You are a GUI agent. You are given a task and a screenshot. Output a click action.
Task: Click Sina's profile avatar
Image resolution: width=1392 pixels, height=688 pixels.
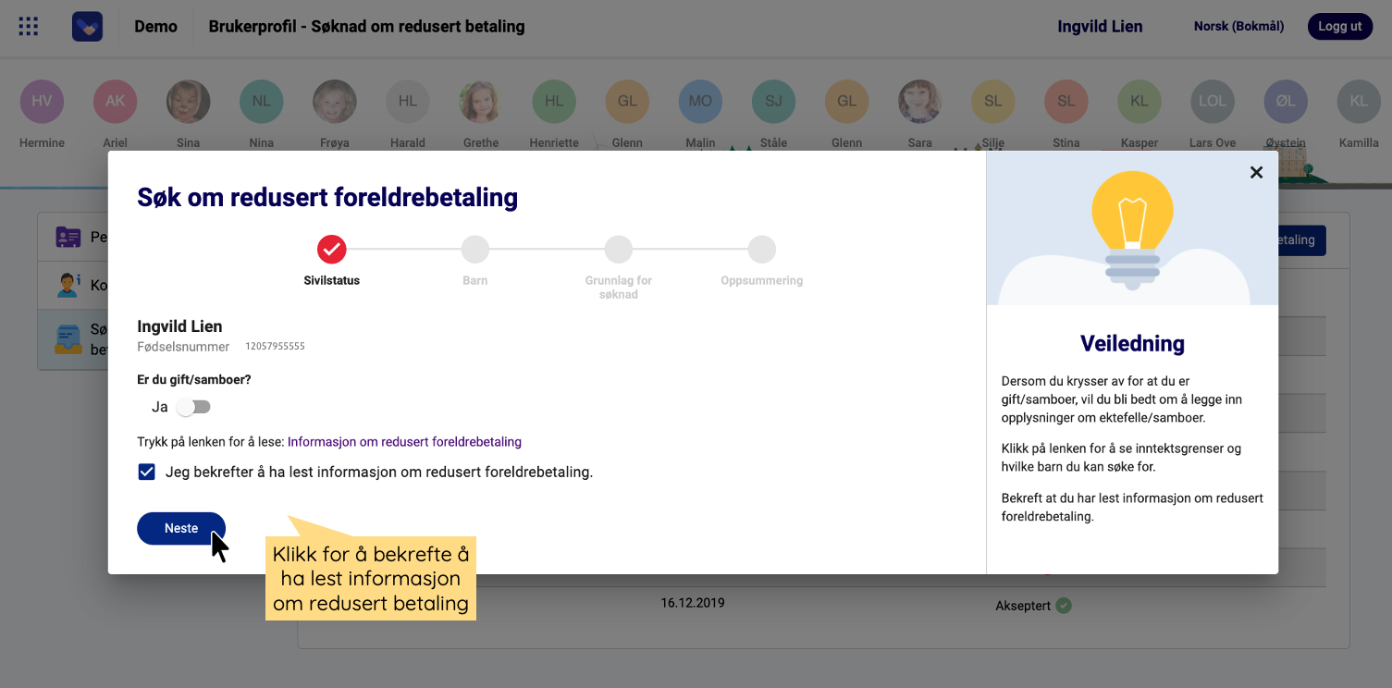pyautogui.click(x=188, y=102)
